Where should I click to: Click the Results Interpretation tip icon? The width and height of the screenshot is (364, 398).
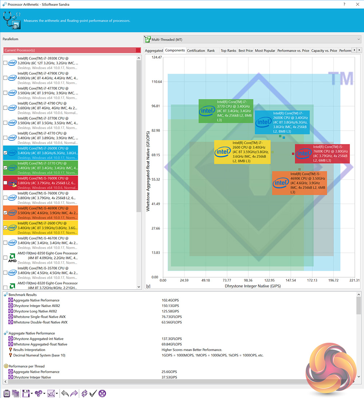coord(11,350)
